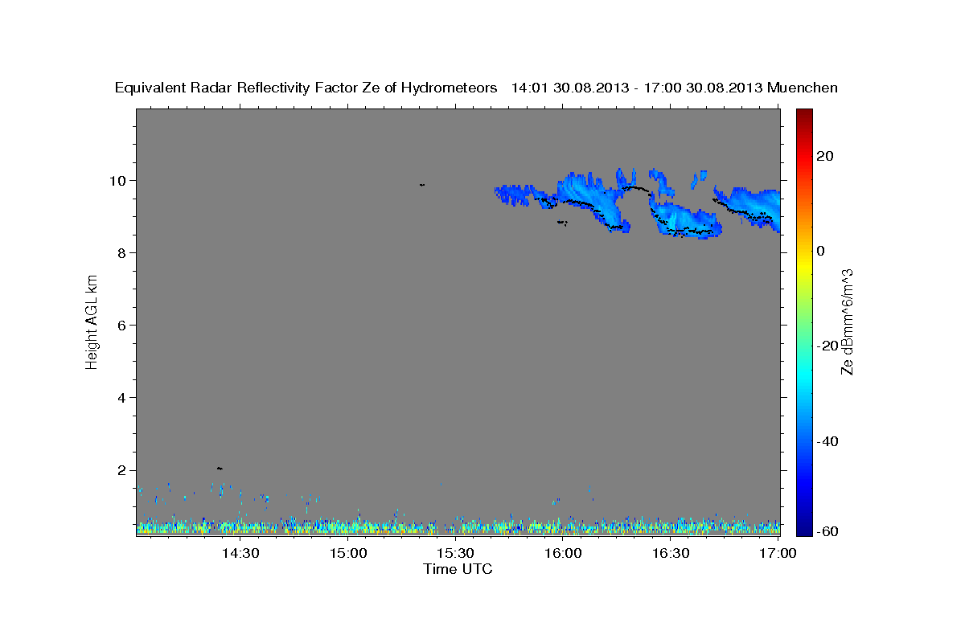The height and width of the screenshot is (643, 965).
Task: Click the height axis label 4
Action: click(121, 397)
